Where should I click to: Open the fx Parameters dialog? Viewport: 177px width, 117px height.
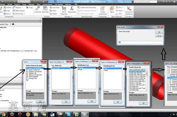click(72, 9)
